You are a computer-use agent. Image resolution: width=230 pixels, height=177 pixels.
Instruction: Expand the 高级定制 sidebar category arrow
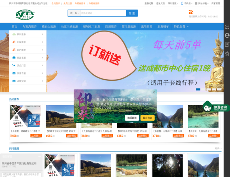pos(42,81)
